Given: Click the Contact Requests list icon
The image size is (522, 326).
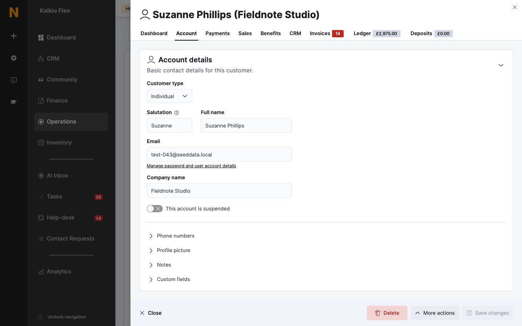Looking at the screenshot, I should coord(41,239).
